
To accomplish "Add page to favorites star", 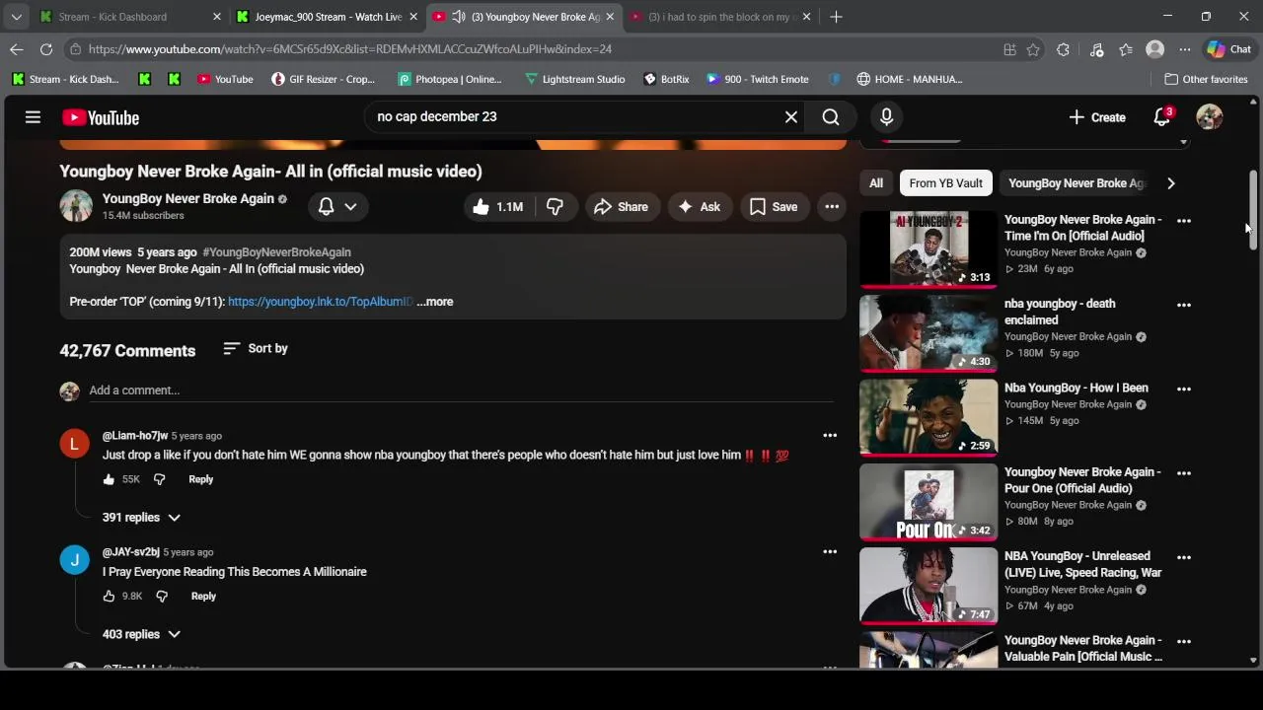I will coord(1033,49).
